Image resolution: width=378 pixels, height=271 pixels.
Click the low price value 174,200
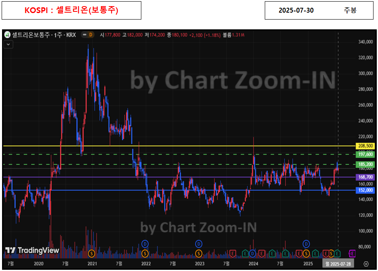tap(157, 35)
